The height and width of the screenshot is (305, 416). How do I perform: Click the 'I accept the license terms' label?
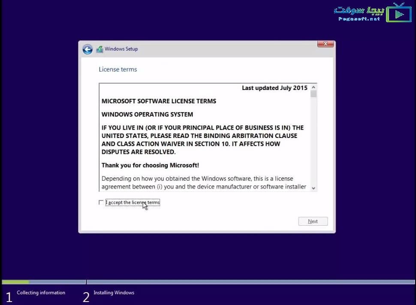(133, 203)
